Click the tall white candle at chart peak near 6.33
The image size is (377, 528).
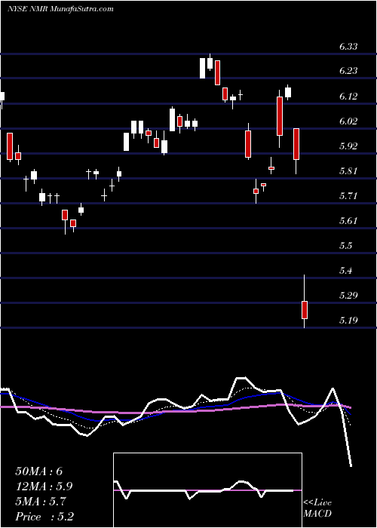[x=202, y=69]
